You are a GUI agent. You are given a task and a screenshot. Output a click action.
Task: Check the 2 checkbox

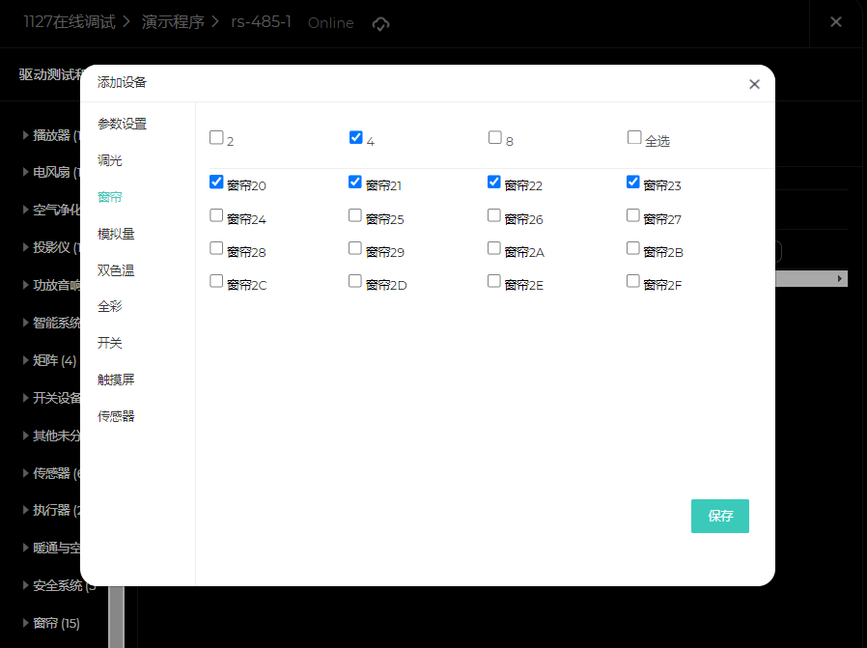click(x=216, y=137)
